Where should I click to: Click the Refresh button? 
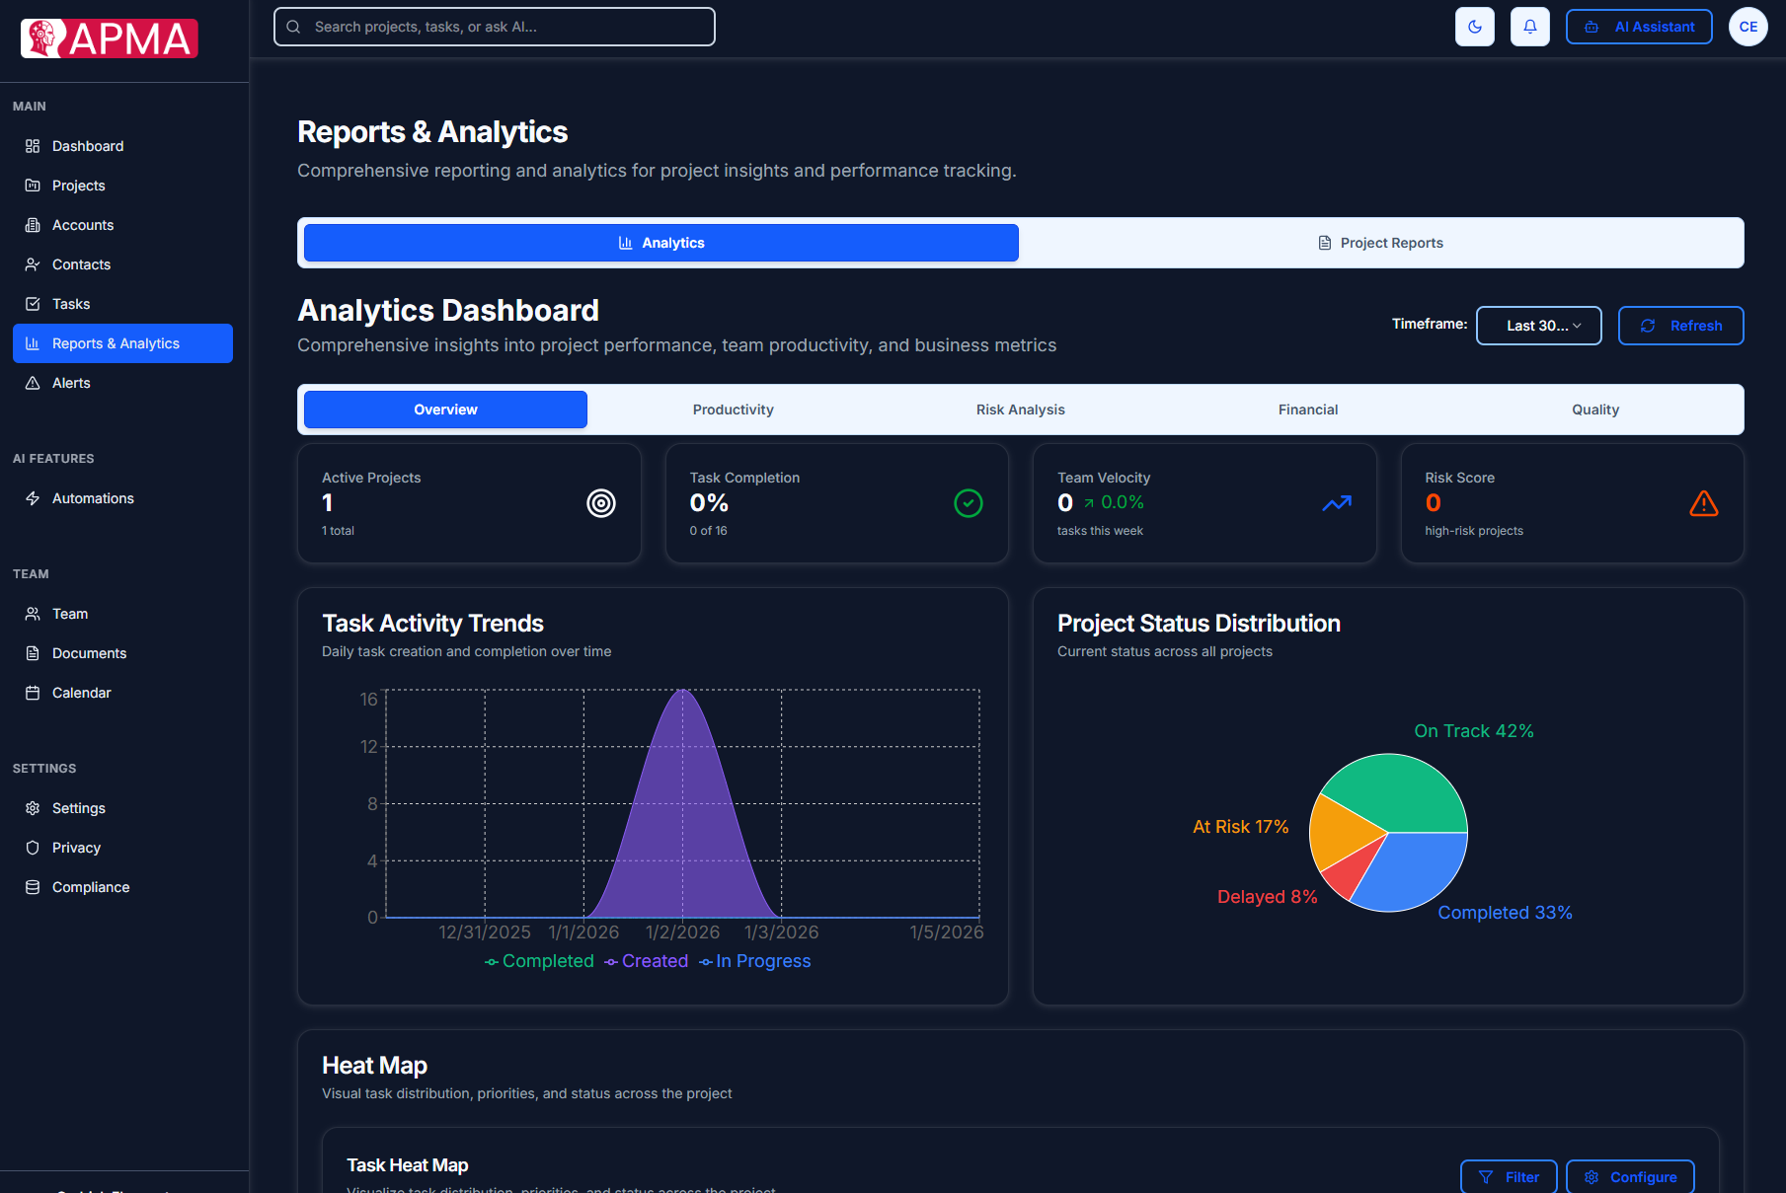pyautogui.click(x=1680, y=325)
